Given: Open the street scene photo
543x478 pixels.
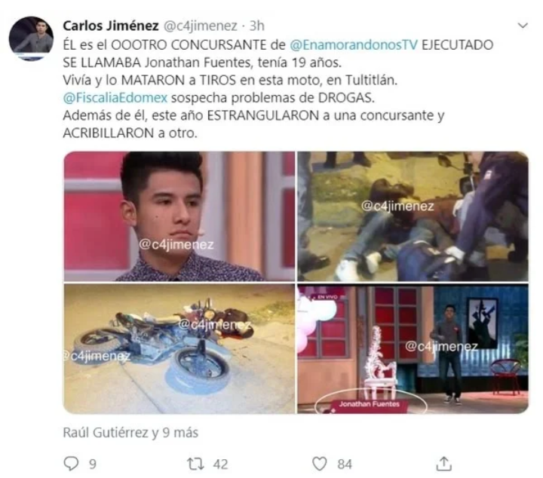Looking at the screenshot, I should (413, 216).
